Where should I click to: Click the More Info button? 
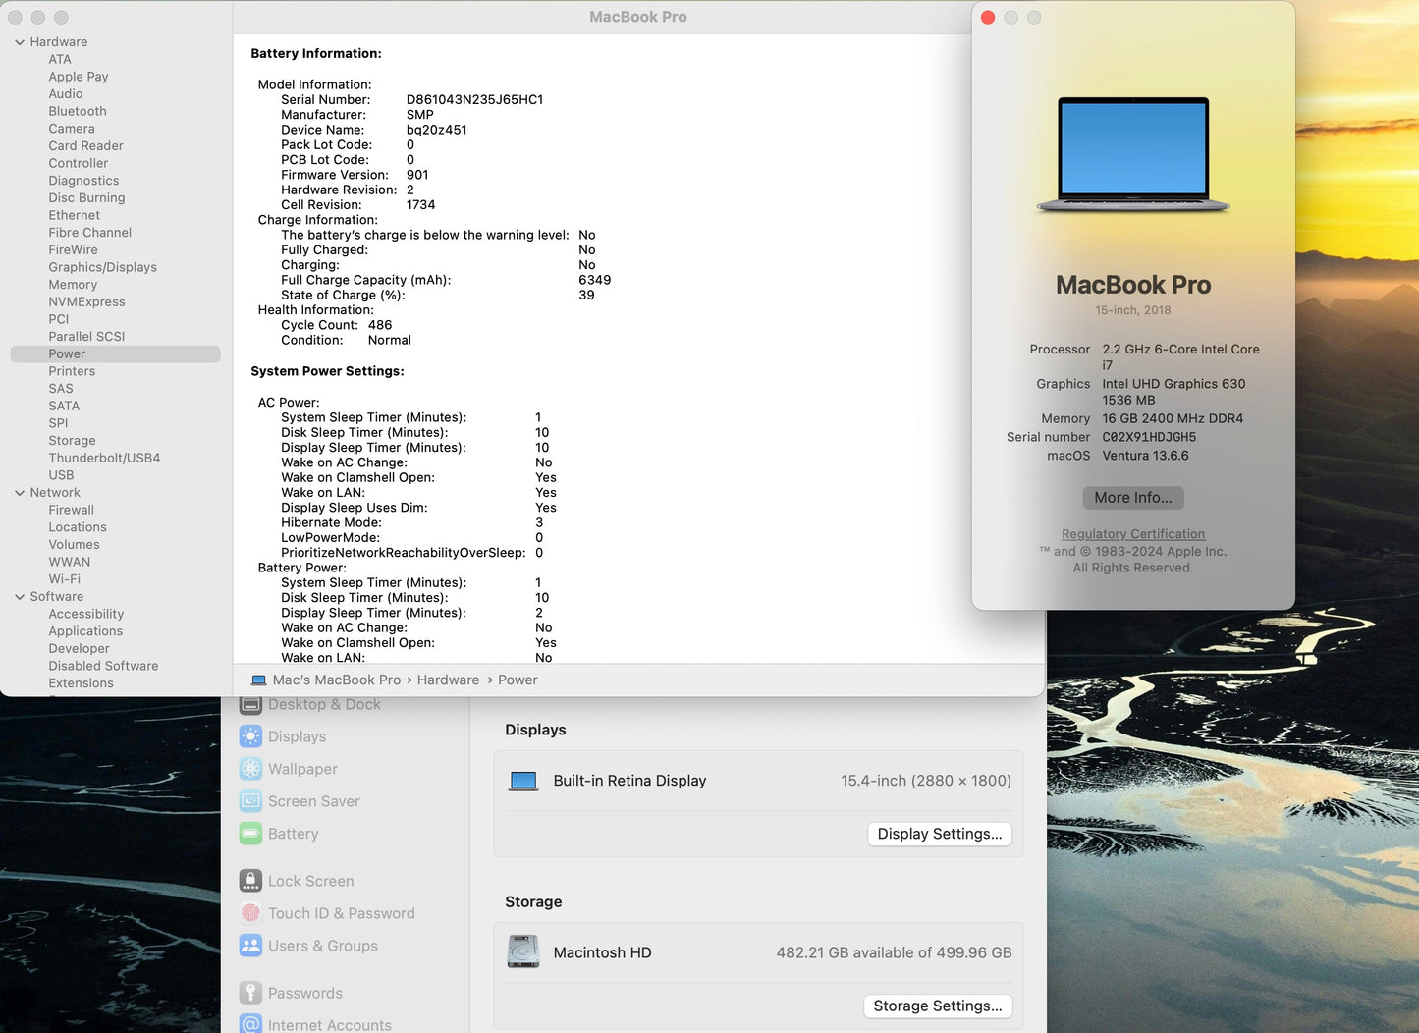1132,498
